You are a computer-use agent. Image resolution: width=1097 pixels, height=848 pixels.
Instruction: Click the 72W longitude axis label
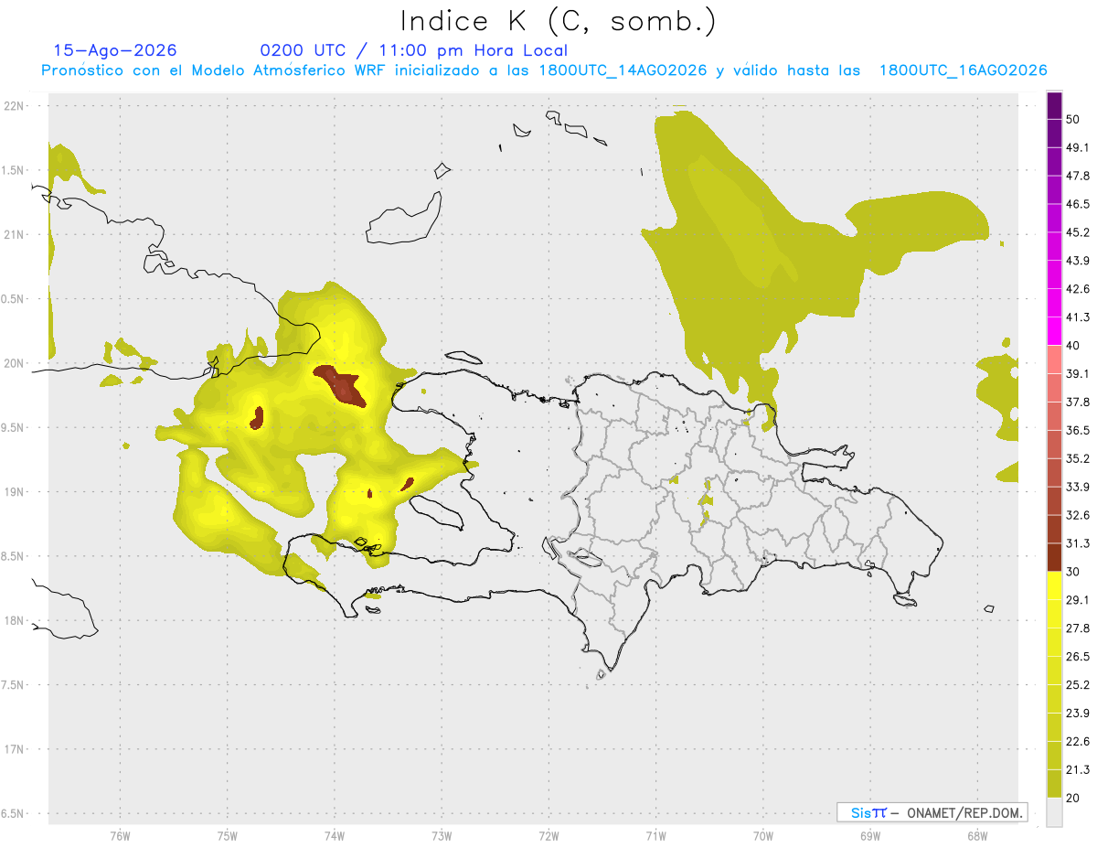tap(548, 835)
